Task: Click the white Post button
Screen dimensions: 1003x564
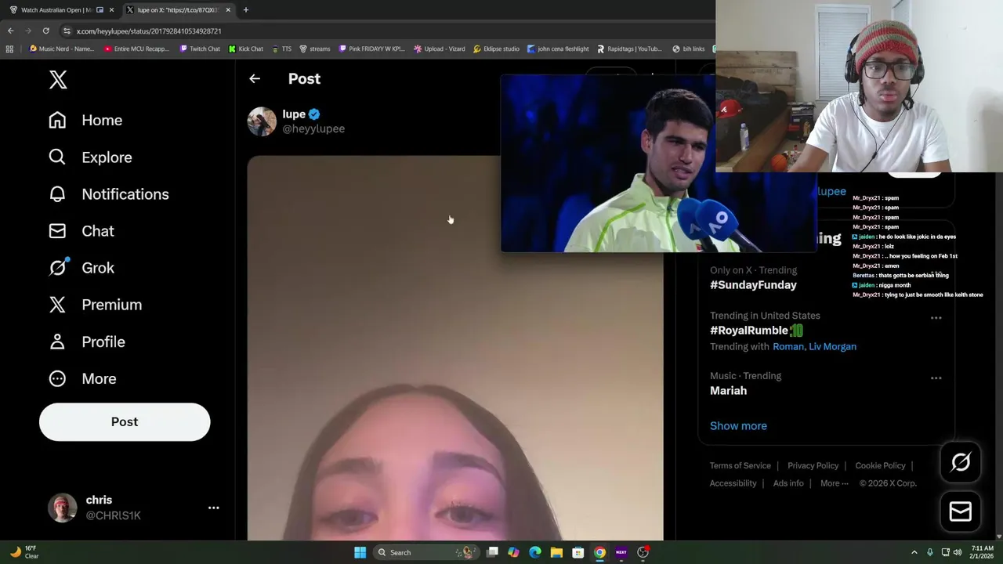Action: [125, 421]
